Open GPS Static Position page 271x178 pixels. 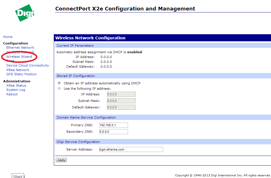22,74
